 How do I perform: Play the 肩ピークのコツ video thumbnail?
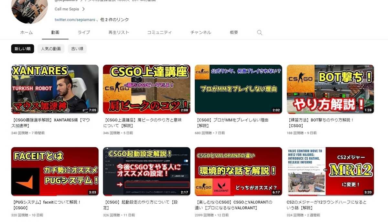coord(146,89)
